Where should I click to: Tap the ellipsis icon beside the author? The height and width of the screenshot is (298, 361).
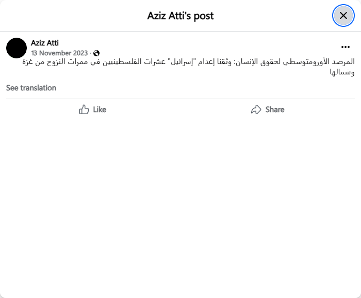(346, 47)
